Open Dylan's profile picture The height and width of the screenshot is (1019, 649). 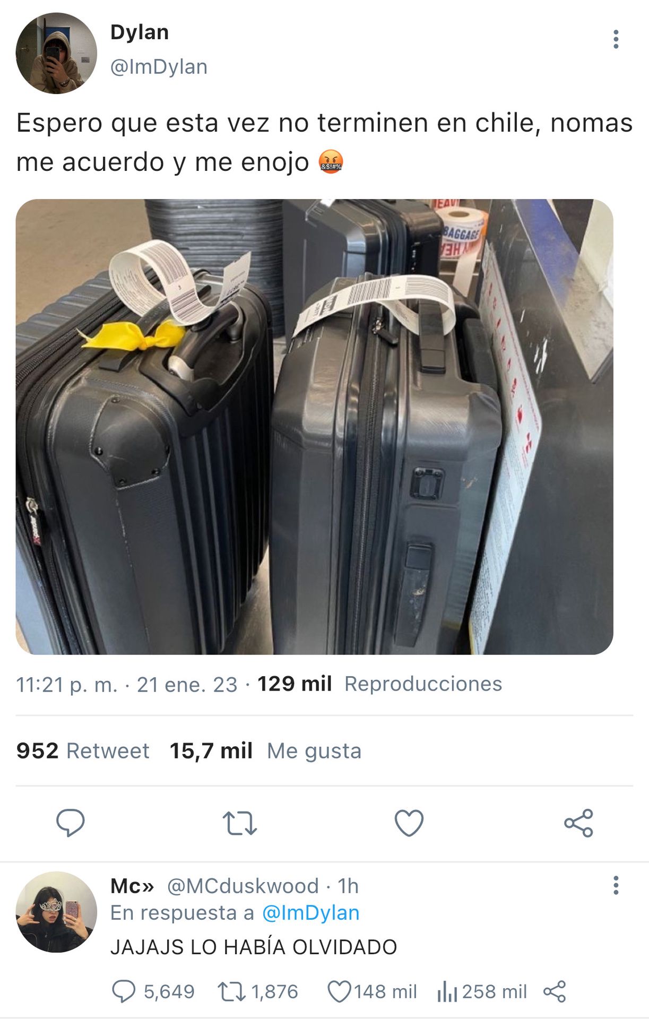coord(56,53)
